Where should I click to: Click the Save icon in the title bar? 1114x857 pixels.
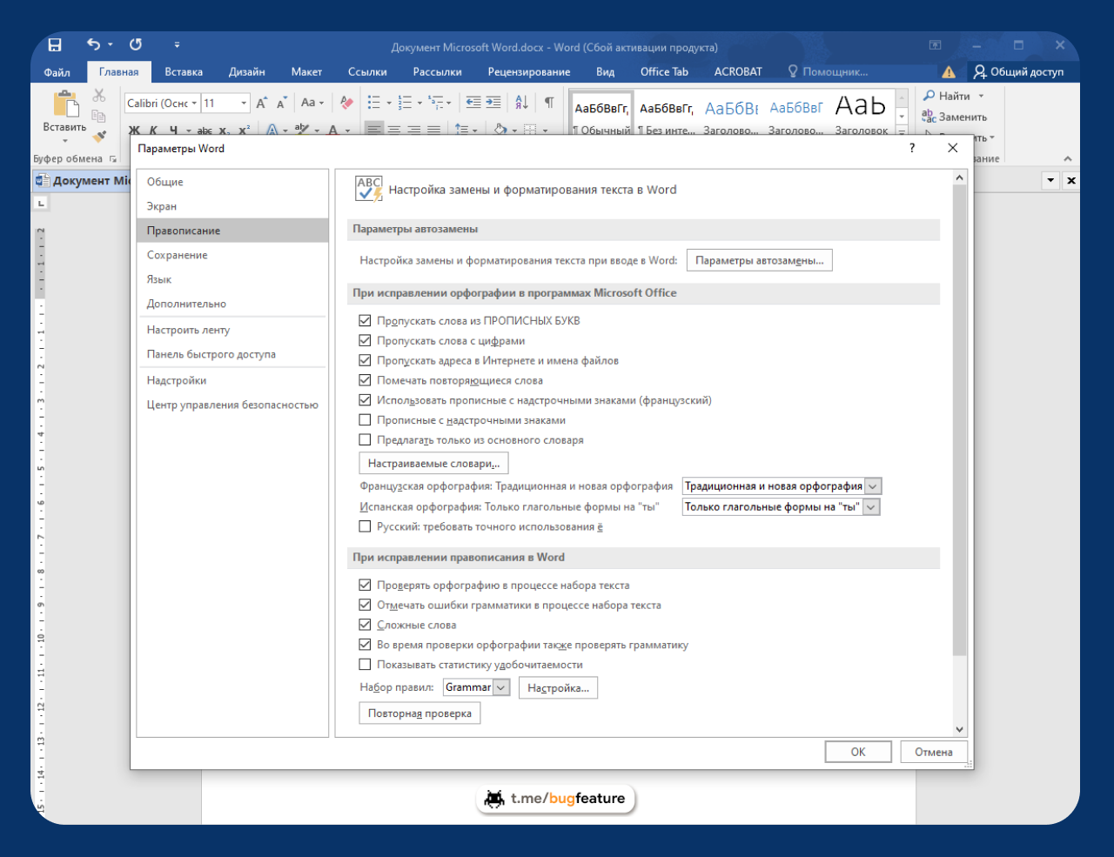pos(55,45)
